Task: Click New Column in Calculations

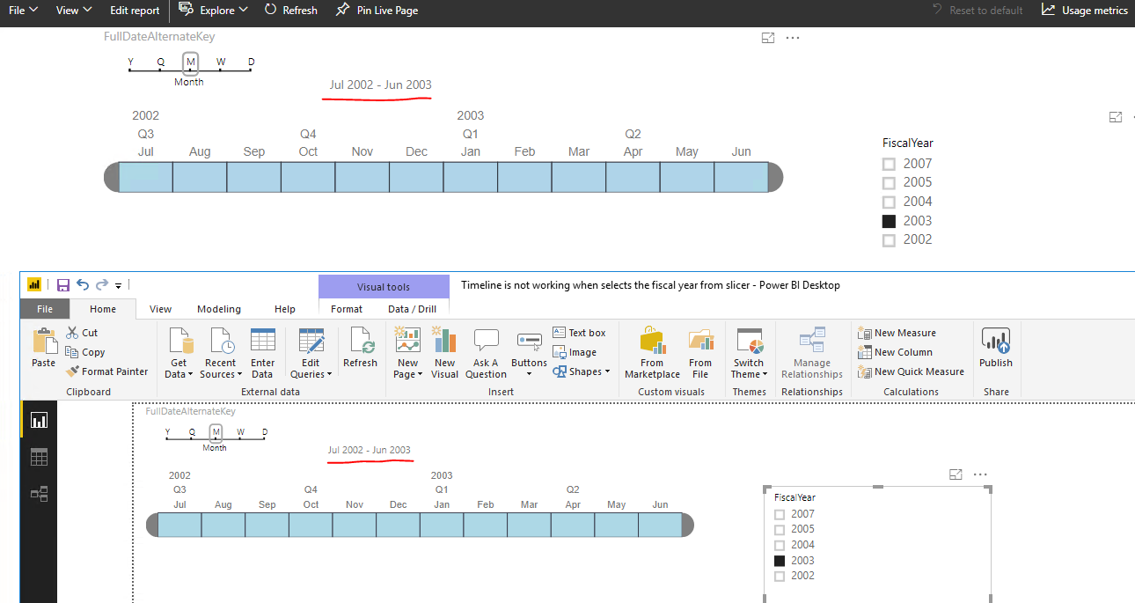Action: click(895, 352)
